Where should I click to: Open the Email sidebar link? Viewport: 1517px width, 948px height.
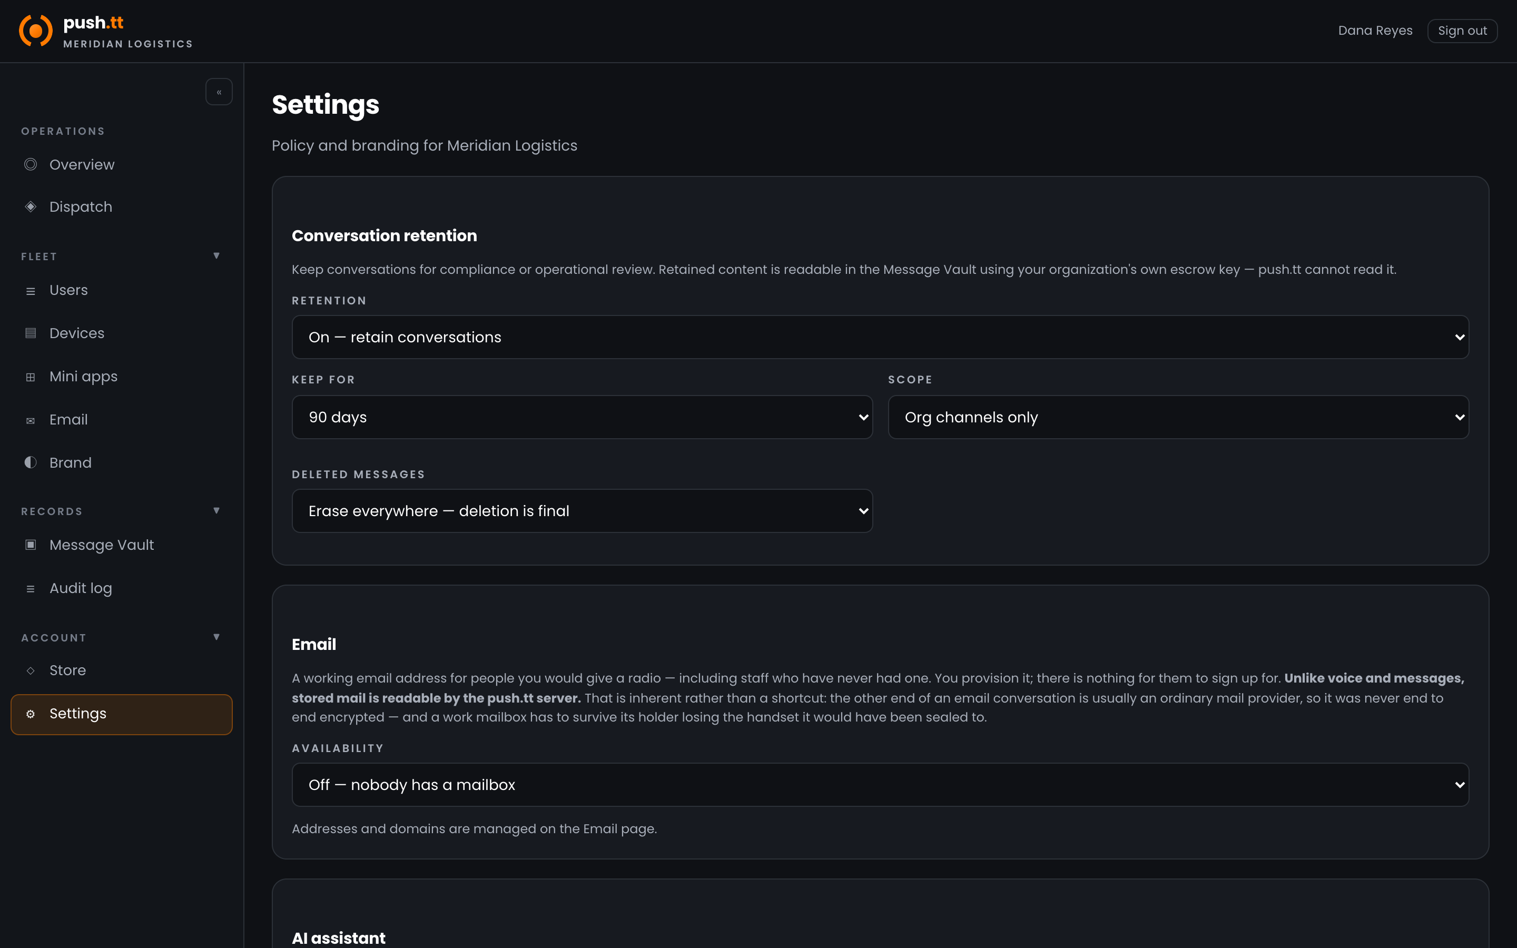[x=122, y=419]
